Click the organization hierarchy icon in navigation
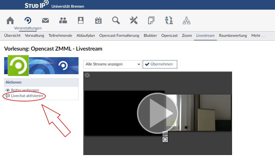 [187, 21]
